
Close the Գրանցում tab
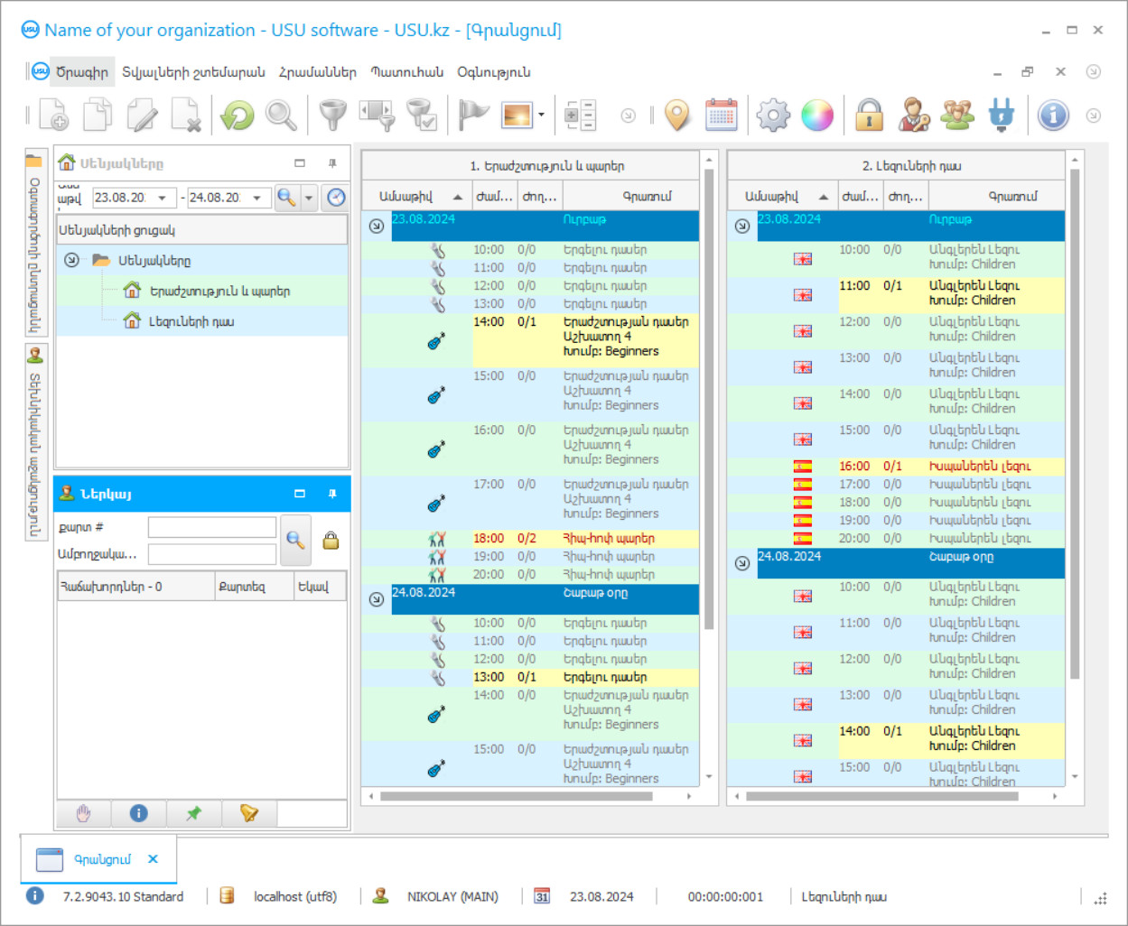(x=153, y=859)
